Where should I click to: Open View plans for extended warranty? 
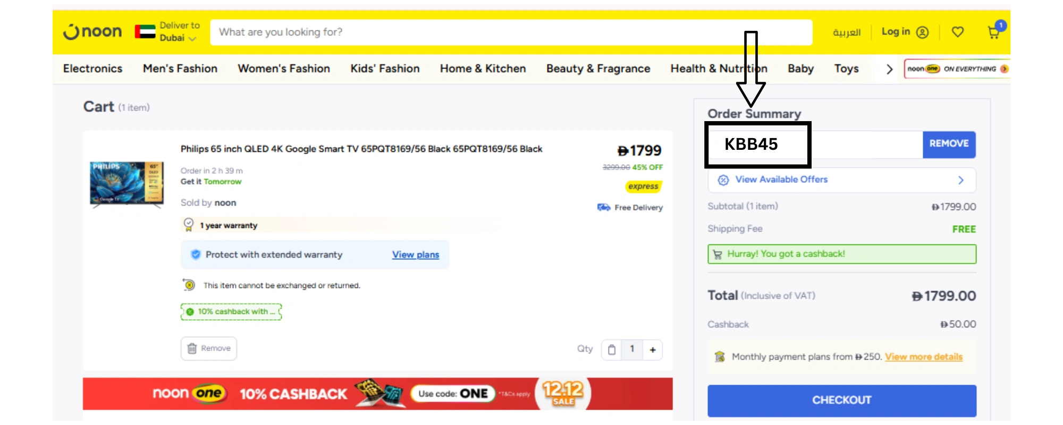coord(415,254)
